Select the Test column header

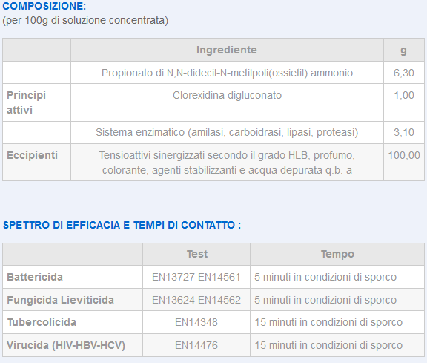click(196, 254)
